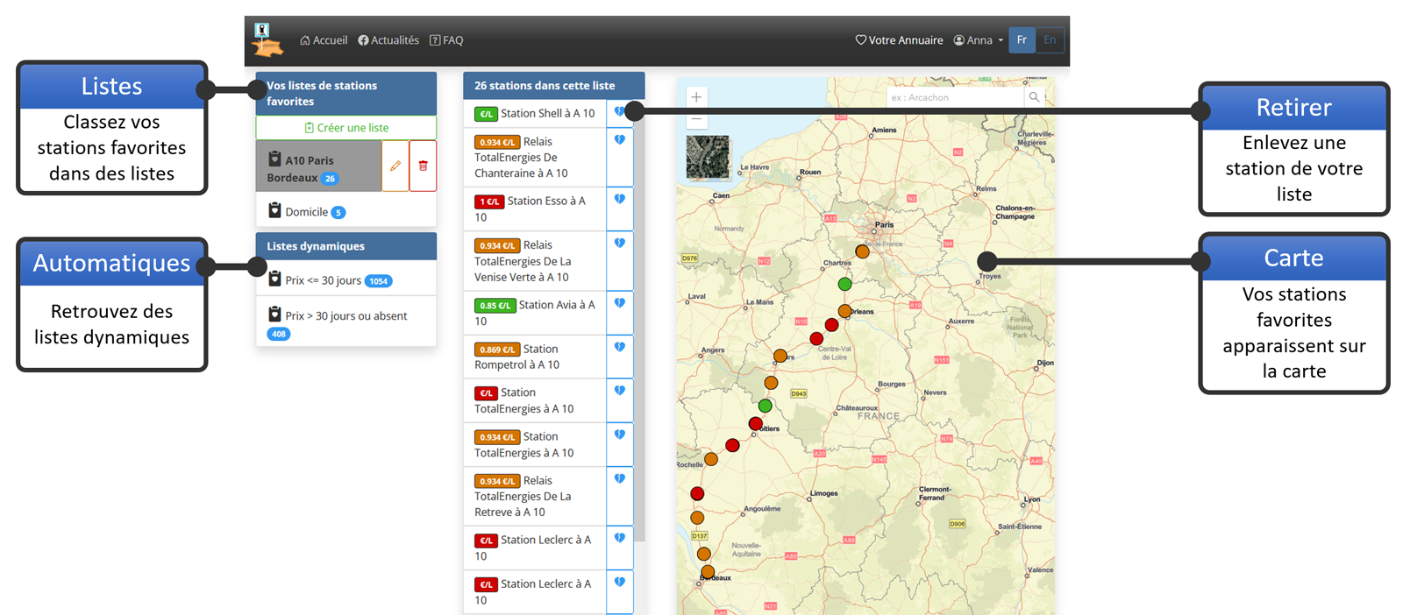
Task: Open the Prix > 30 jours ou absent list
Action: point(345,316)
